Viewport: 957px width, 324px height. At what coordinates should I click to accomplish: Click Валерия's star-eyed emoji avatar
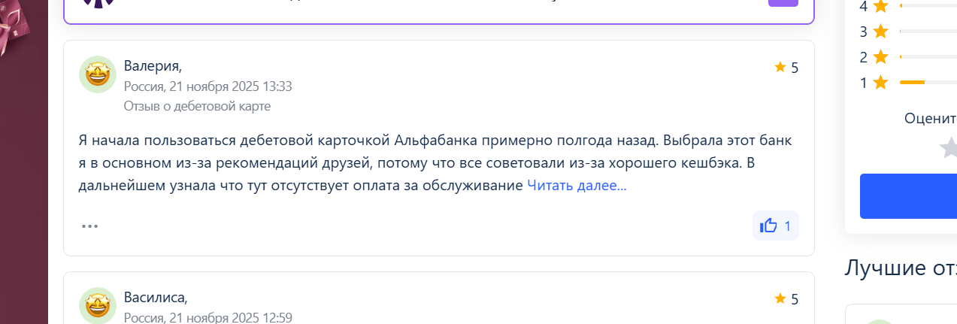tap(98, 74)
